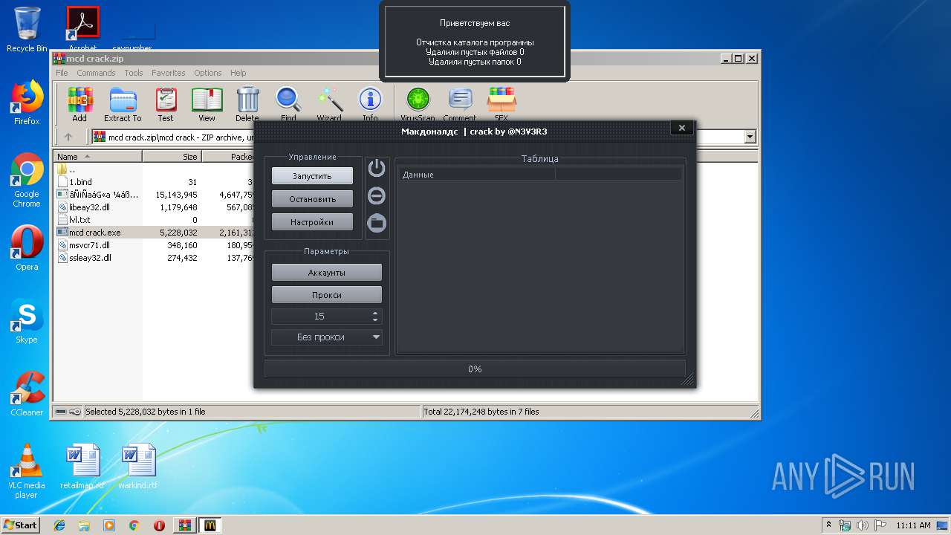
Task: Open Настройки in the crack window
Action: (312, 222)
